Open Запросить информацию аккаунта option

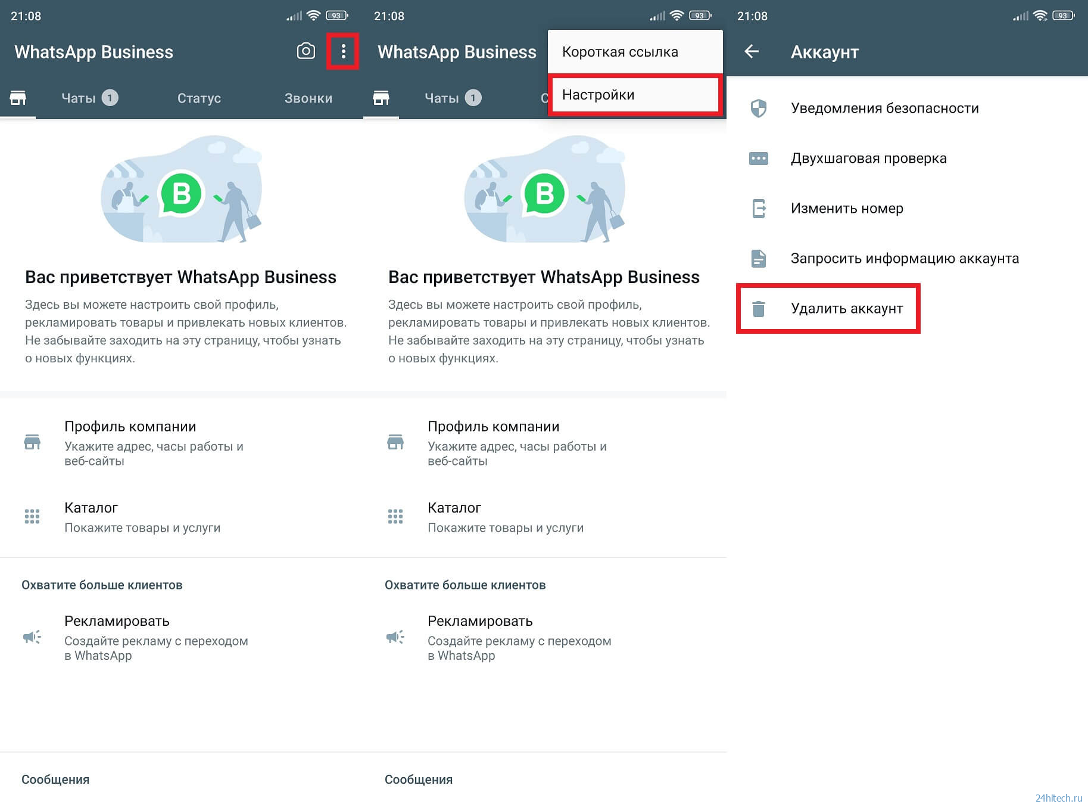click(x=907, y=259)
